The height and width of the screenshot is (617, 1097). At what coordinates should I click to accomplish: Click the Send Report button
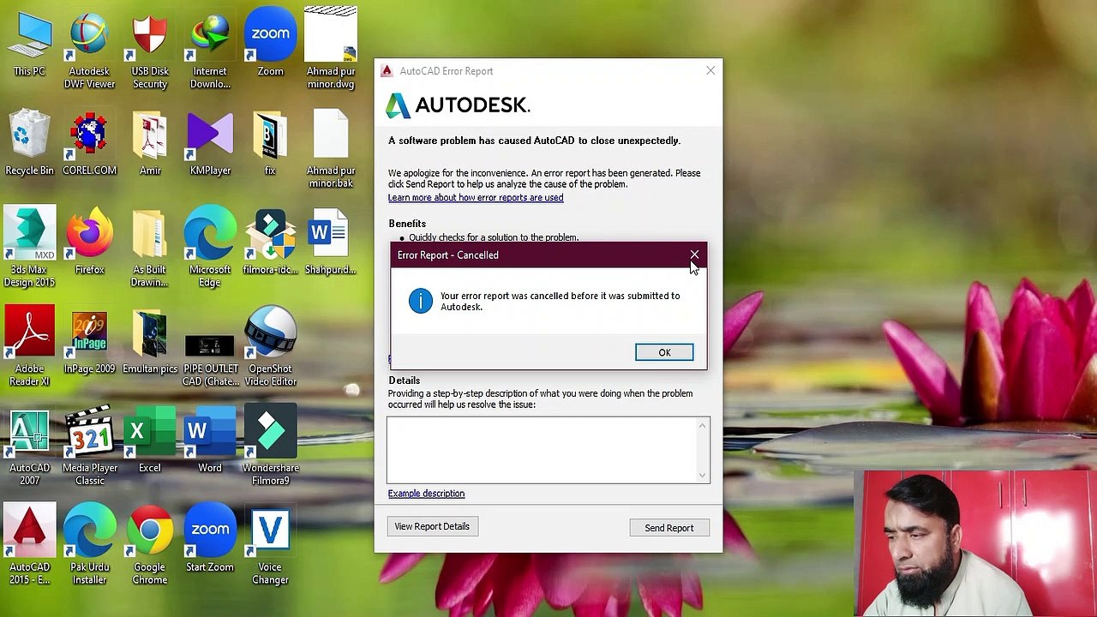(x=669, y=528)
